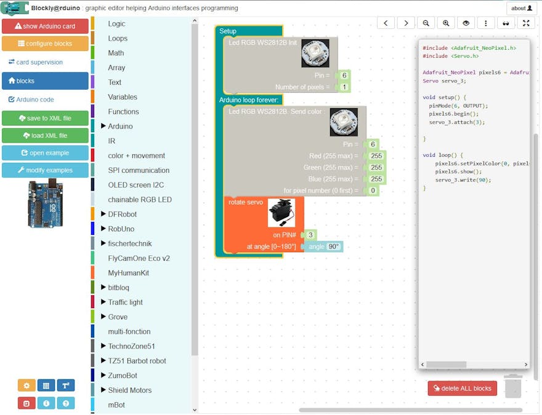Open the about dialog
Screen dimensions: 542x415
(x=521, y=8)
